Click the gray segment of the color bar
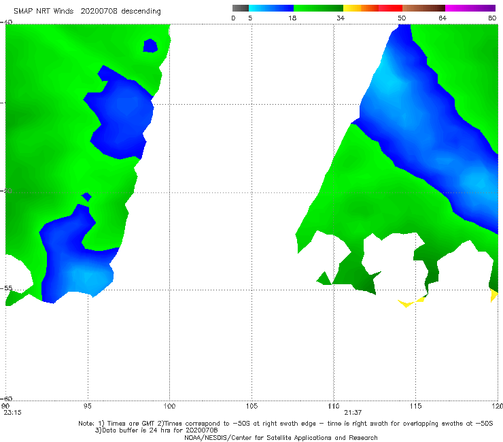This screenshot has height=442, width=503. (240, 8)
